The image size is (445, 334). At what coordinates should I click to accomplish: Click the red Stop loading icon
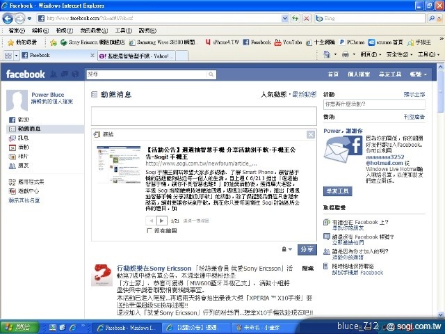tap(307, 19)
